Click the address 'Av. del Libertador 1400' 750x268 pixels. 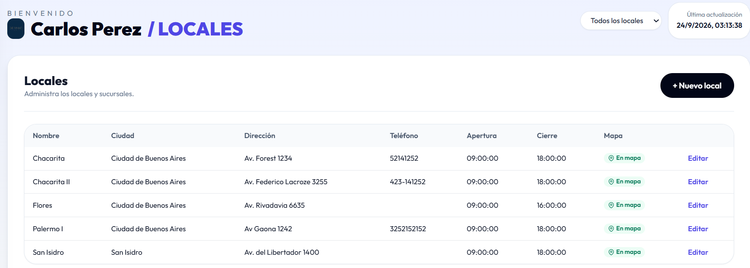(282, 252)
